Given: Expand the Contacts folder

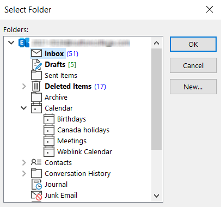Looking at the screenshot, I should point(24,163).
